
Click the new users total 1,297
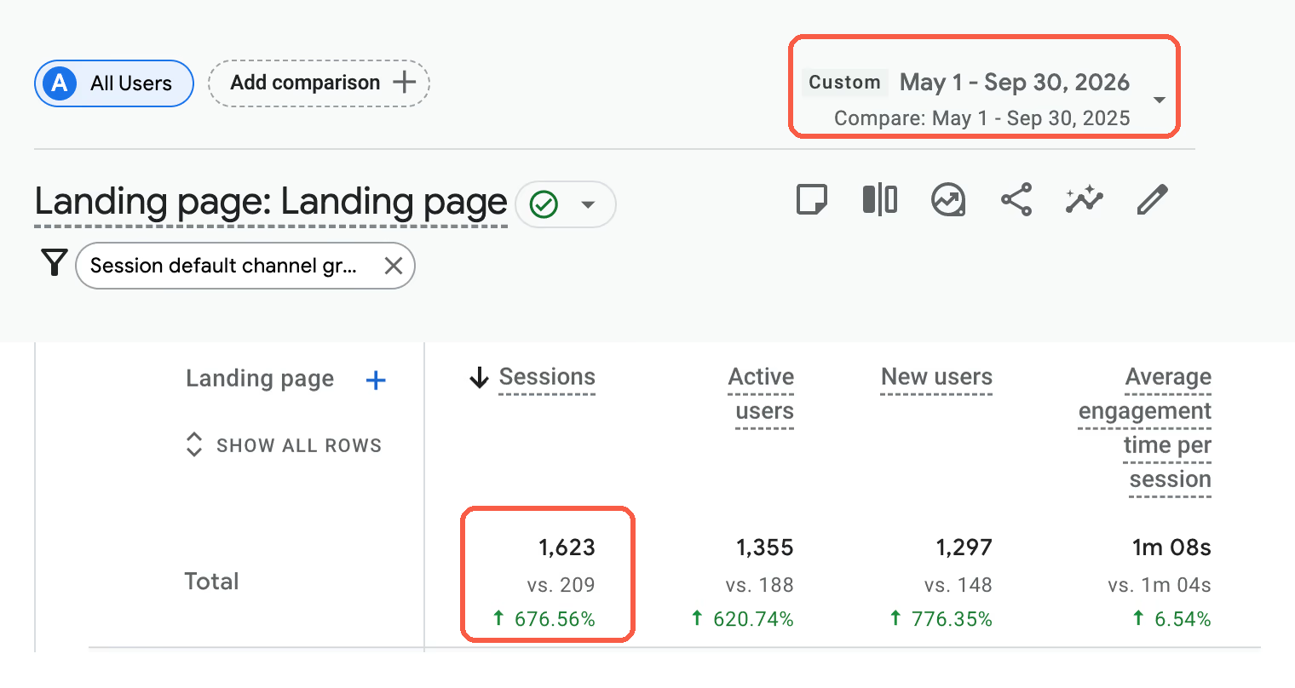point(964,548)
